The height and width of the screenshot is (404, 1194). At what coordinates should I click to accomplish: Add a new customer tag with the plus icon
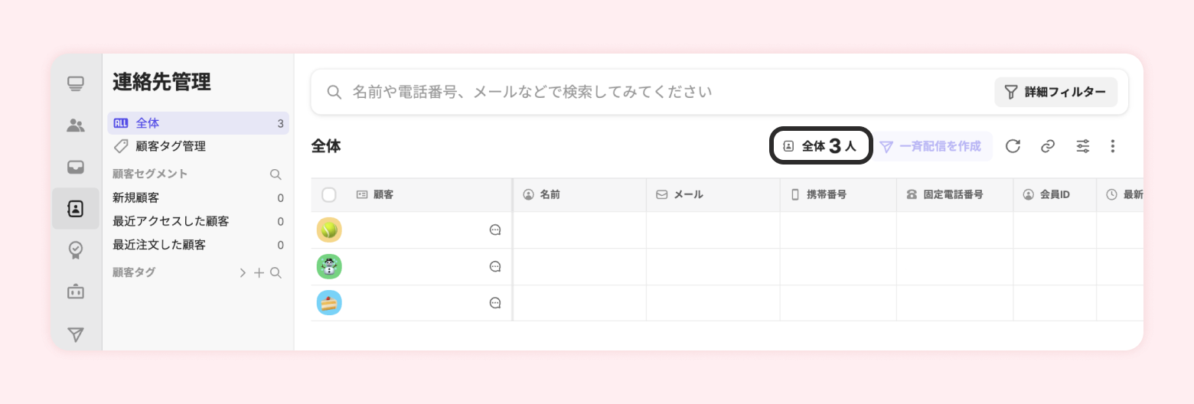[x=259, y=273]
